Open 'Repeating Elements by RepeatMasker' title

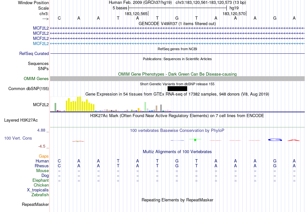tap(178, 200)
